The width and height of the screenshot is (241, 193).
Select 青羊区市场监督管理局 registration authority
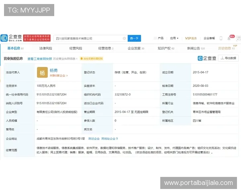point(207,112)
